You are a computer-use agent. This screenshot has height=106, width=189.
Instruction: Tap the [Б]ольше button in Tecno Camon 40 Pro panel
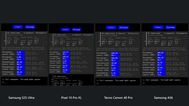tap(123, 28)
